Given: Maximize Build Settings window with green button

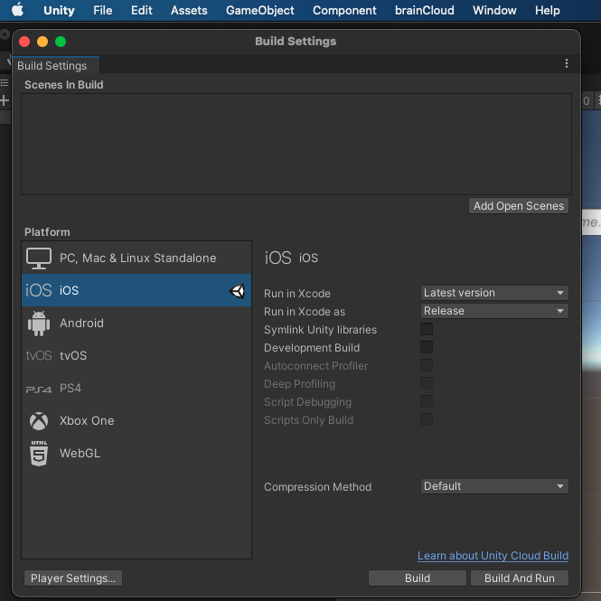Looking at the screenshot, I should coord(61,42).
